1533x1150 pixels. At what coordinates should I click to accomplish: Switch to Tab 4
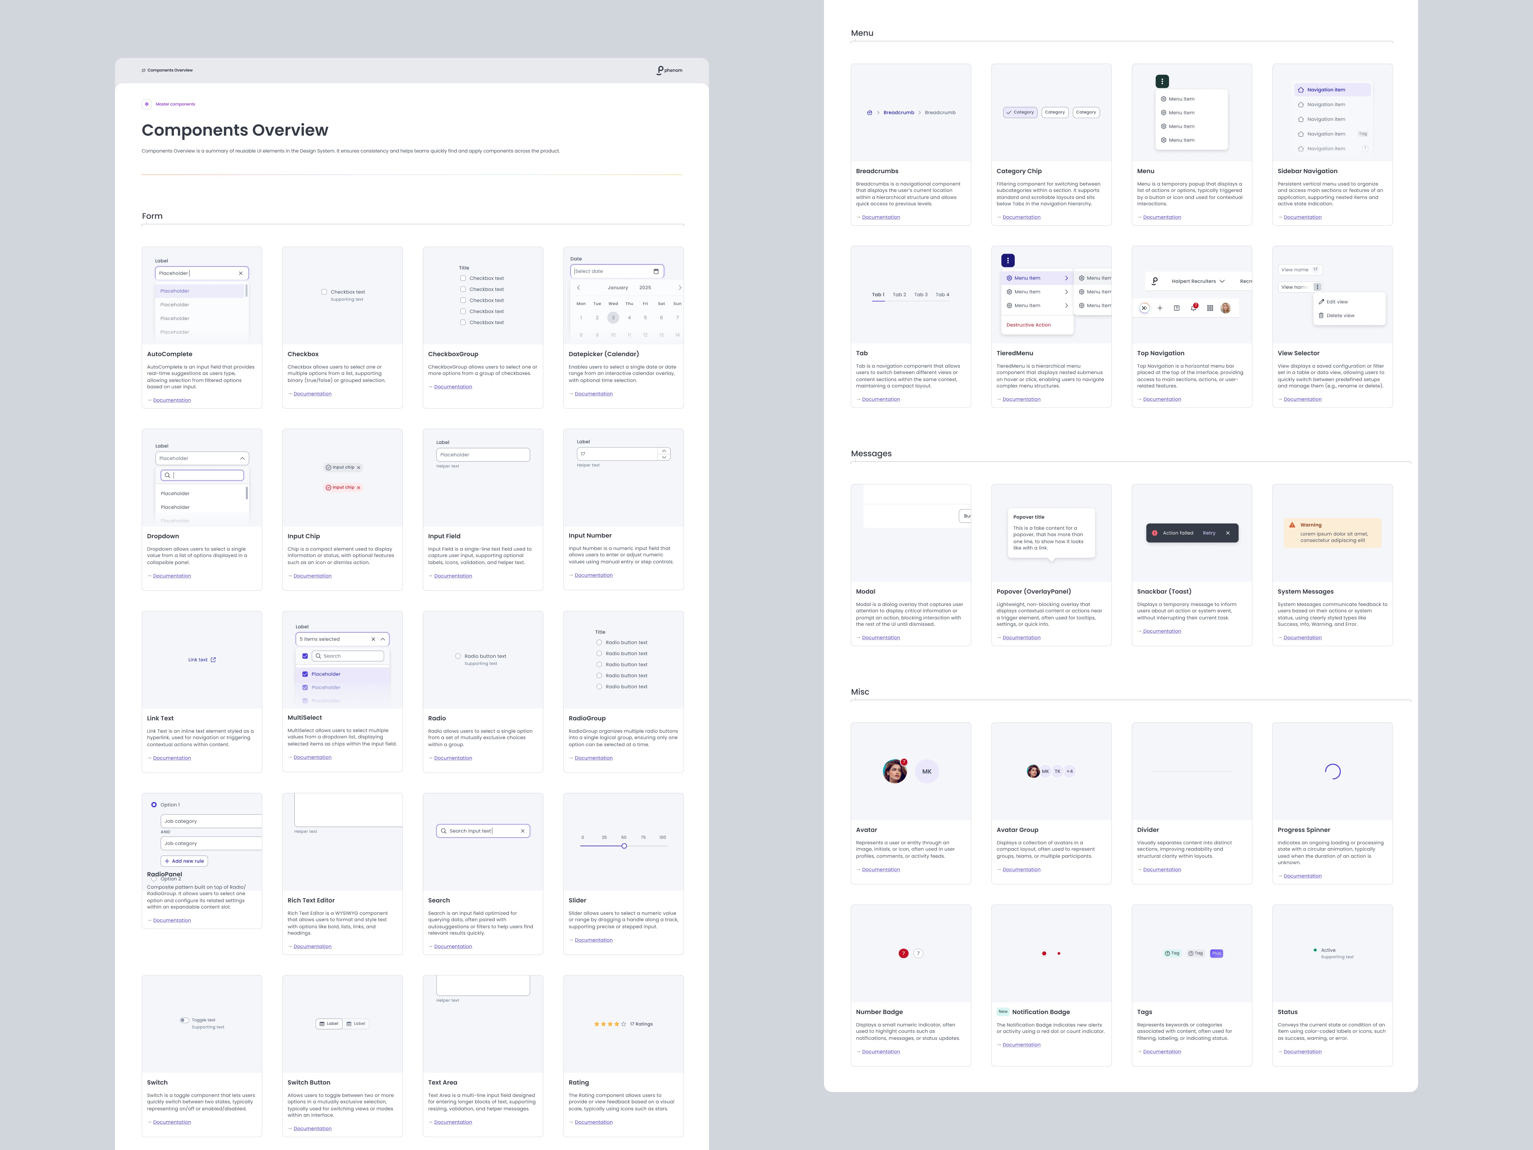pos(942,295)
